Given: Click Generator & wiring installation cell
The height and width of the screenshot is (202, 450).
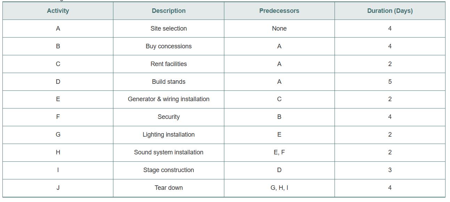Looking at the screenshot, I should click(169, 99).
